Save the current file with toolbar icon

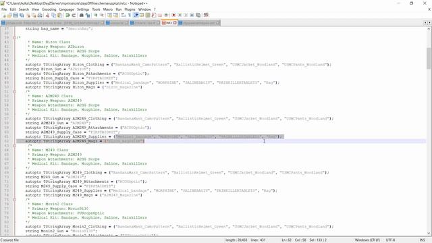(x=16, y=15)
